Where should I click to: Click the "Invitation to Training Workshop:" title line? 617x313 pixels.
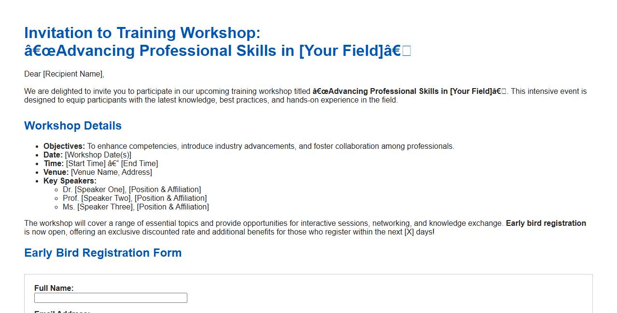point(142,33)
